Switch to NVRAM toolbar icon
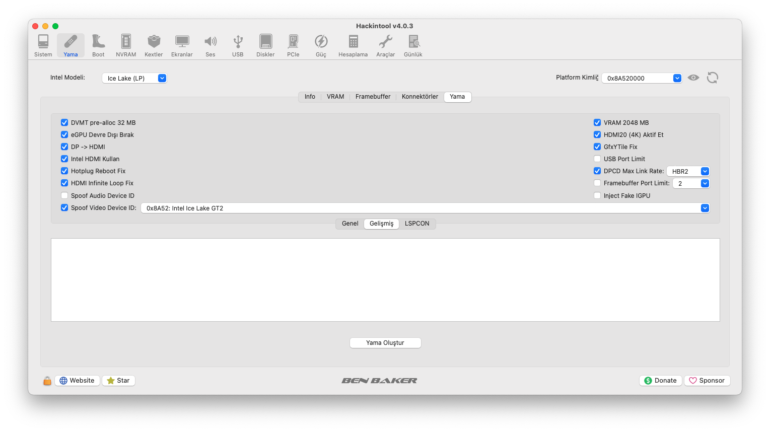Image resolution: width=770 pixels, height=432 pixels. tap(126, 45)
